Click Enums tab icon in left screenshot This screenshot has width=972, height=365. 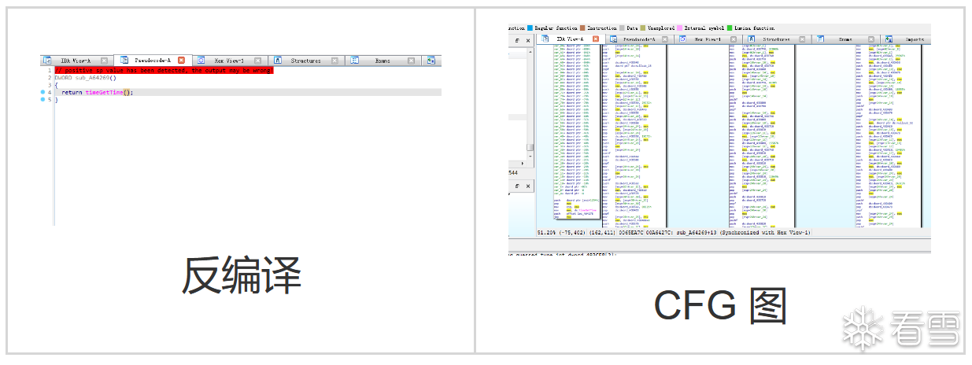pos(355,61)
